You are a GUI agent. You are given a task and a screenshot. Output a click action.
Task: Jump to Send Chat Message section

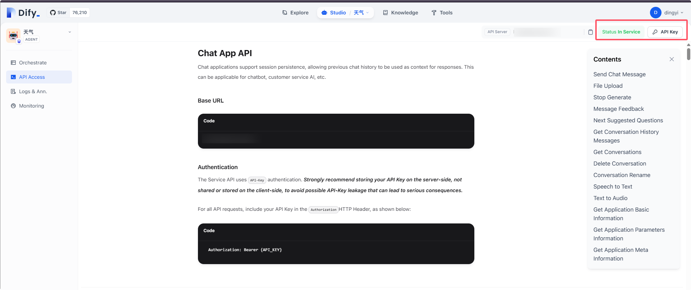pos(619,74)
